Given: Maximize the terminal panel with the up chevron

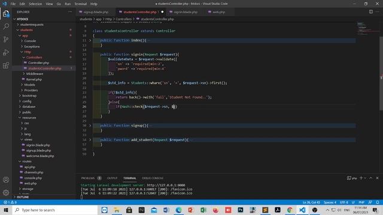Looking at the screenshot, I should 371,178.
